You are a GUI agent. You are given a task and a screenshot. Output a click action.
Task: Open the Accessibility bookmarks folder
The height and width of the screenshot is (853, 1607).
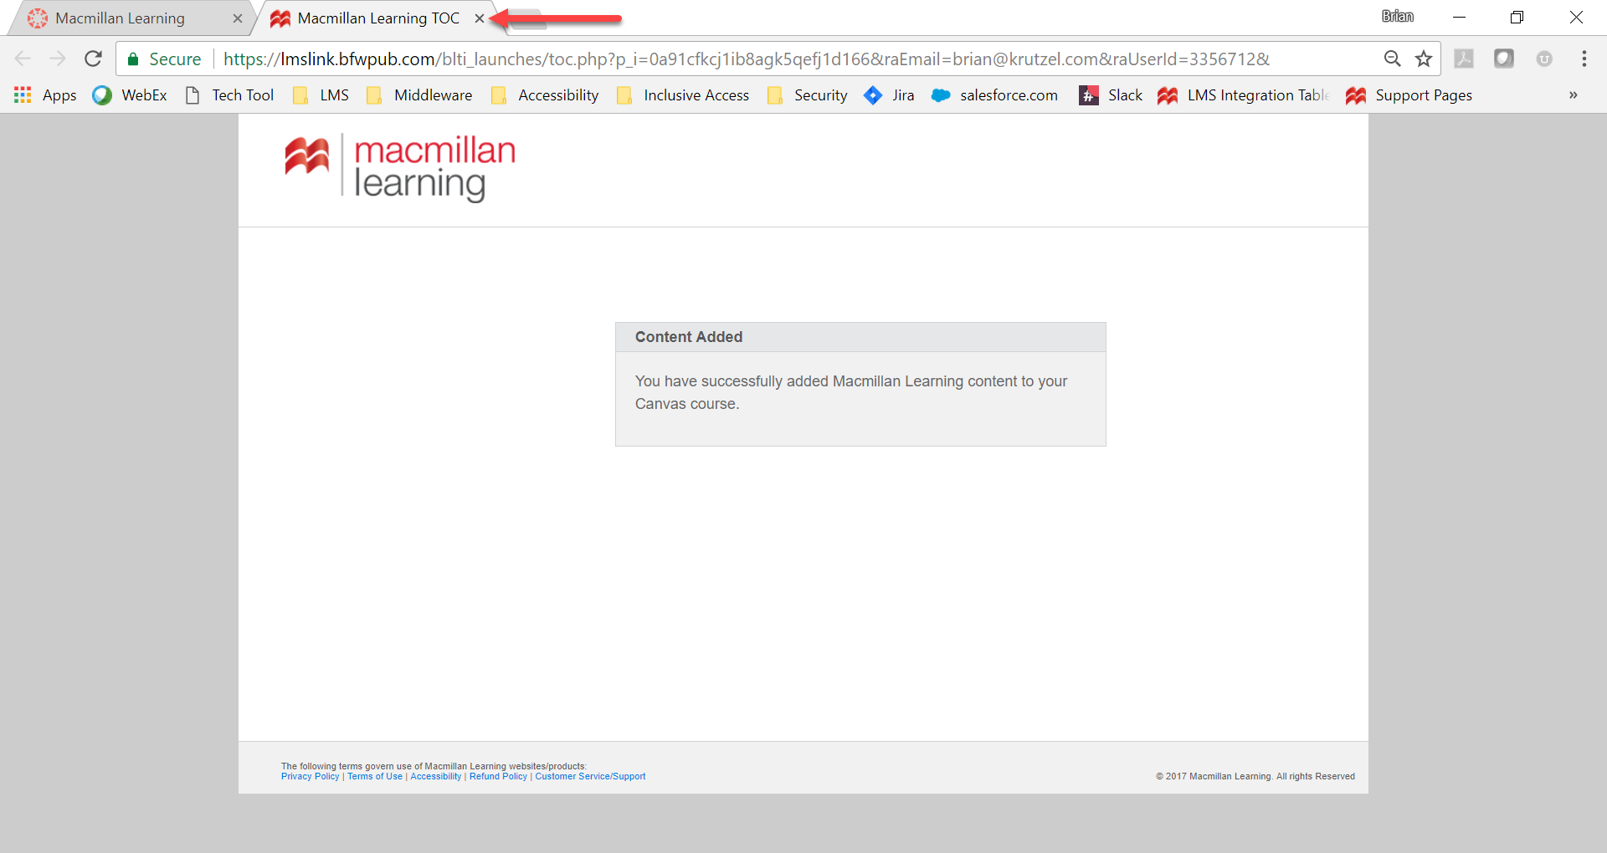[x=545, y=95]
